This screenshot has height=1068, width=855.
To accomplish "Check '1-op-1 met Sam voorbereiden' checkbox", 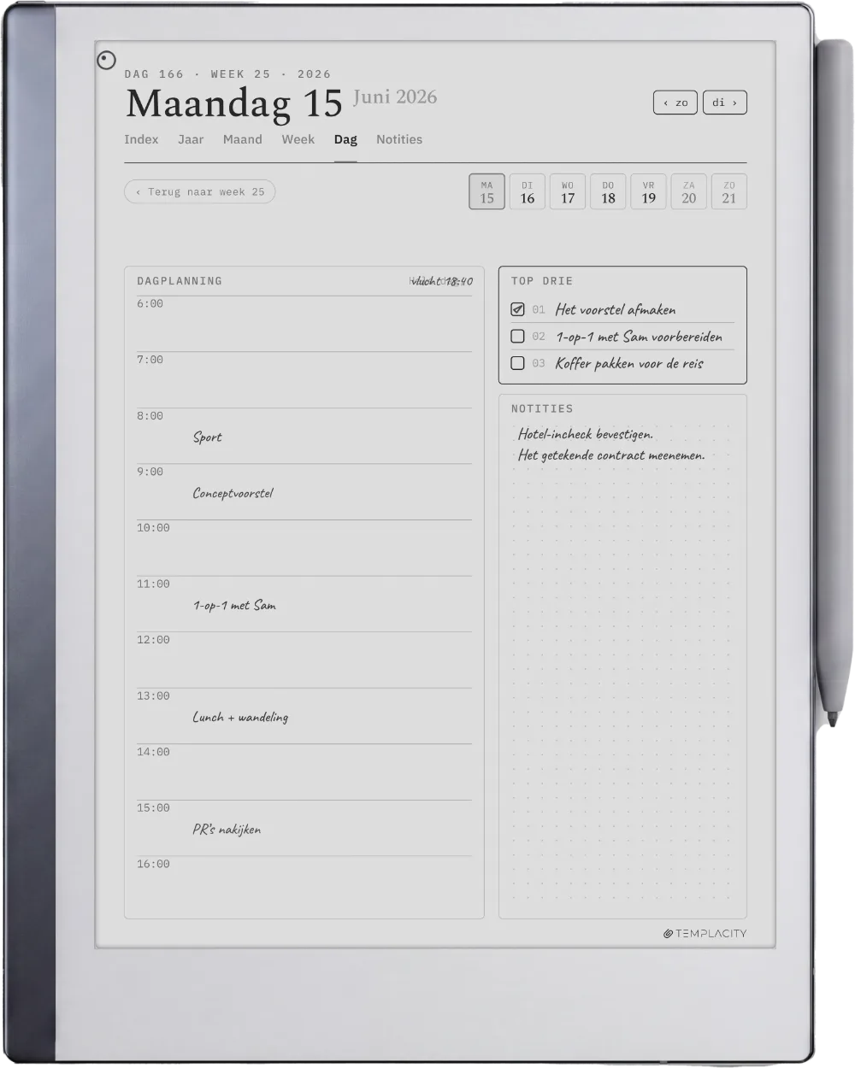I will 517,337.
